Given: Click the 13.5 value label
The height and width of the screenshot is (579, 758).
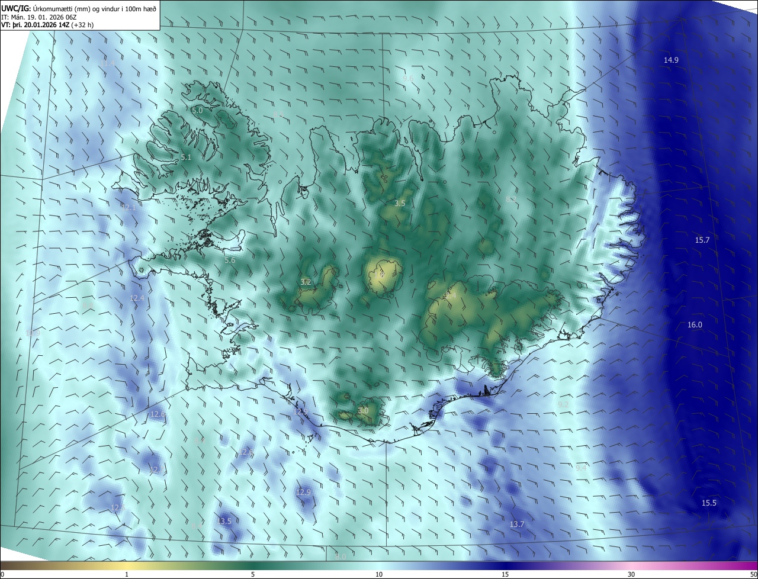Looking at the screenshot, I should 224,521.
